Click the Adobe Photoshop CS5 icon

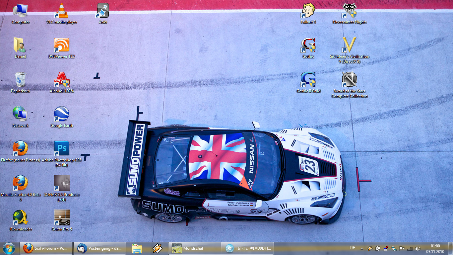pyautogui.click(x=62, y=148)
